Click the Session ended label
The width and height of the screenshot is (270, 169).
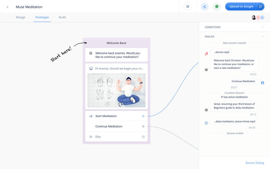235,133
